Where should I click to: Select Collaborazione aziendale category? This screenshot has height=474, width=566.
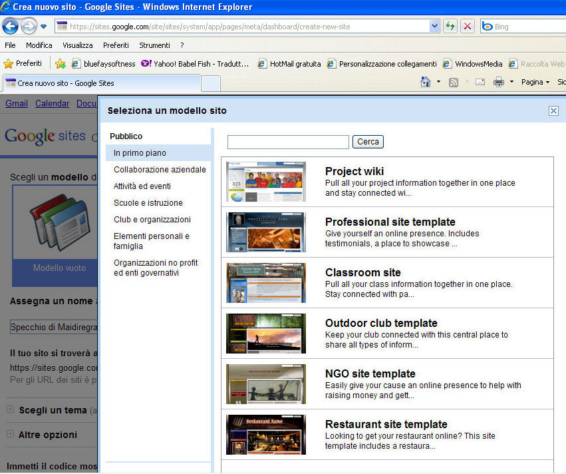click(160, 170)
